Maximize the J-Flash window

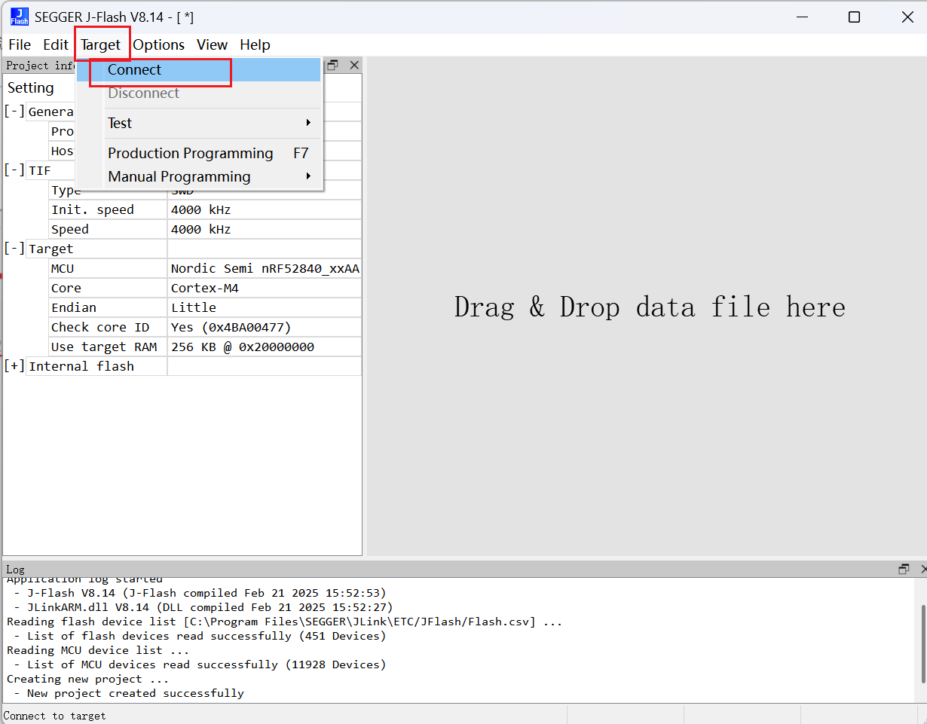pyautogui.click(x=854, y=17)
